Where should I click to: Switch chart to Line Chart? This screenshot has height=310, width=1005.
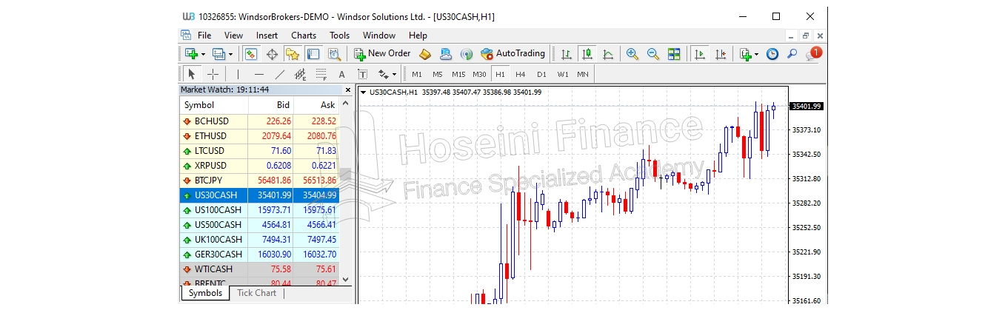608,54
